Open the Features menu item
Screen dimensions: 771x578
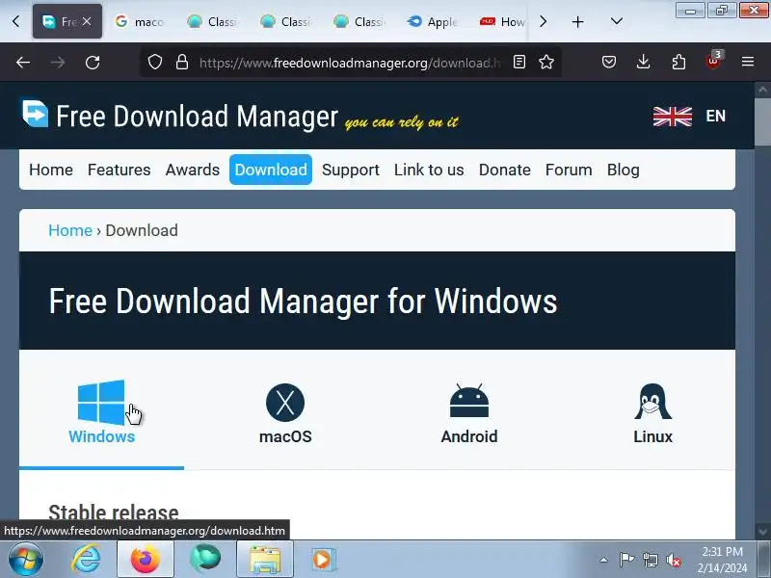click(x=119, y=171)
